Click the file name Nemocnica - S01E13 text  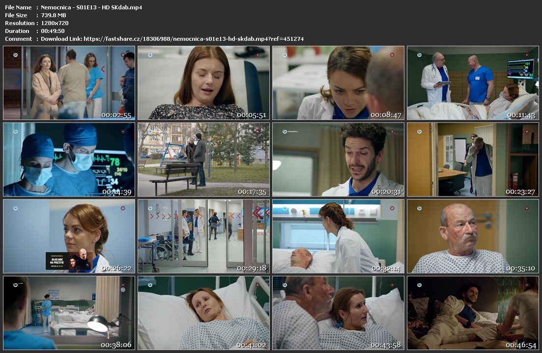click(91, 7)
